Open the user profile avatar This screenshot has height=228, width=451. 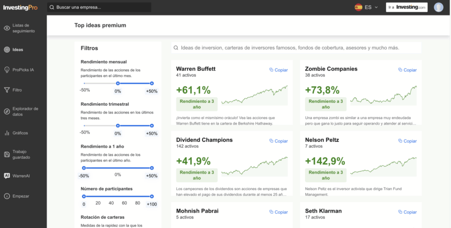pyautogui.click(x=438, y=7)
